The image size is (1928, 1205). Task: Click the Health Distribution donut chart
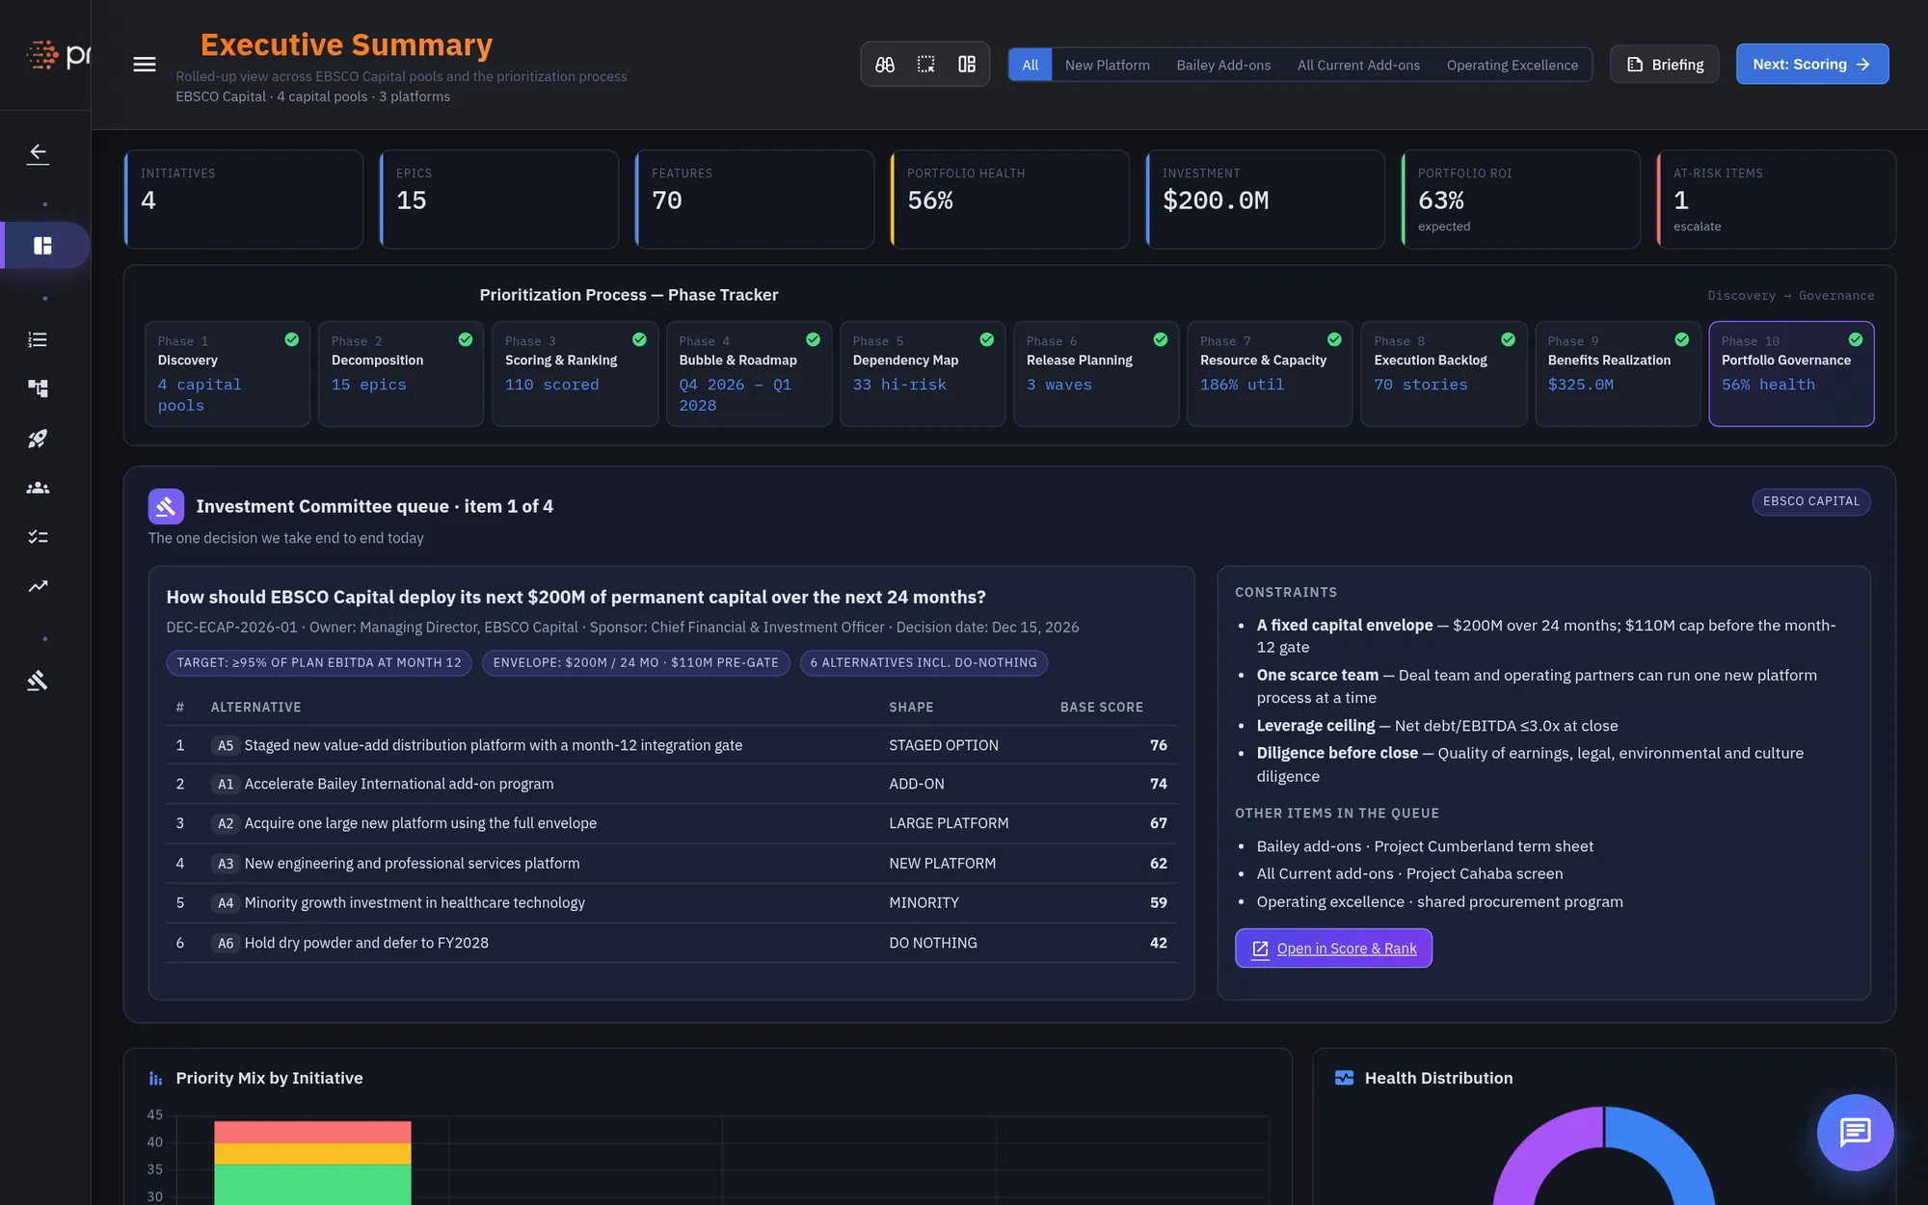point(1604,1156)
